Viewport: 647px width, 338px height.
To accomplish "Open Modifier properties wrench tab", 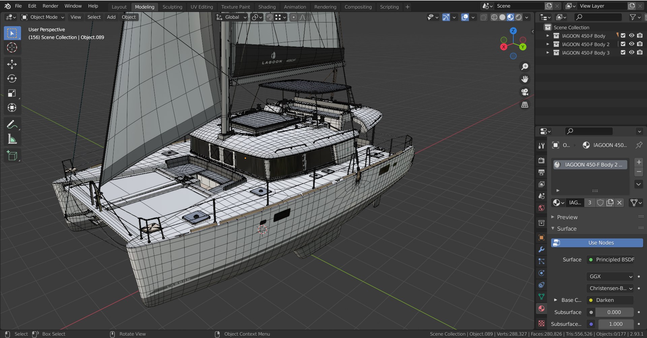I will pos(541,250).
